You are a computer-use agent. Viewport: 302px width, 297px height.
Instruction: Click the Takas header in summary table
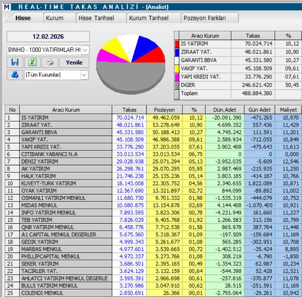click(x=253, y=36)
